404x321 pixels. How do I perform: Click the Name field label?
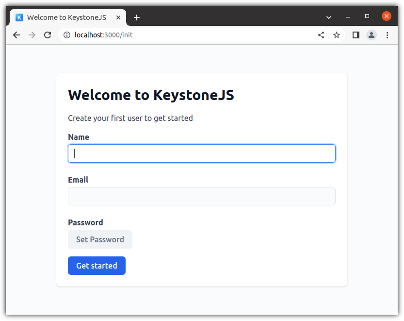click(x=79, y=137)
